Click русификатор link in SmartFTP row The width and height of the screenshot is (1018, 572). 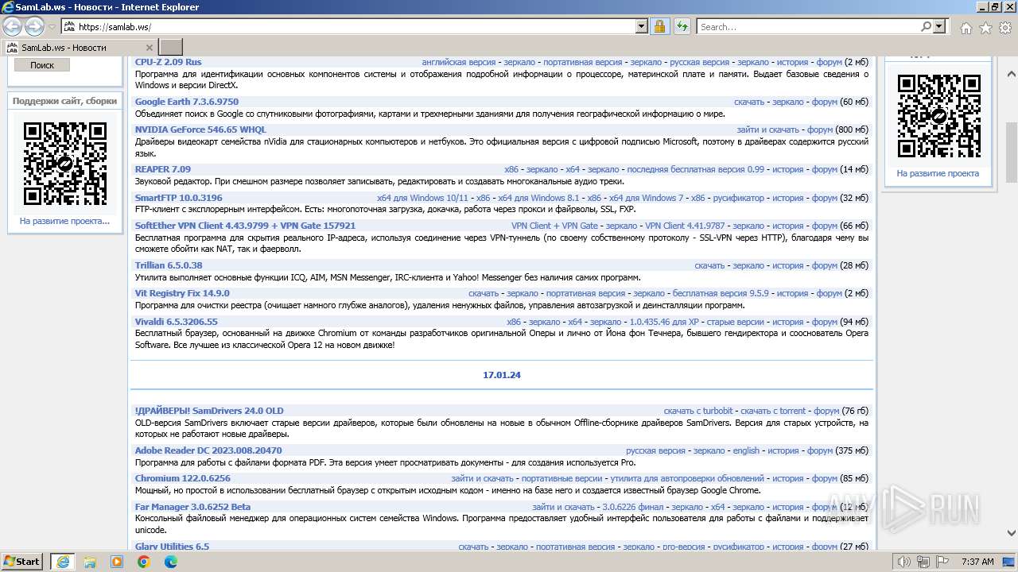tap(738, 198)
